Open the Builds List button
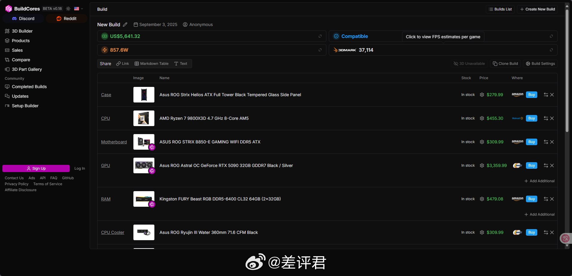Viewport: 572px width, 276px height. pos(500,9)
